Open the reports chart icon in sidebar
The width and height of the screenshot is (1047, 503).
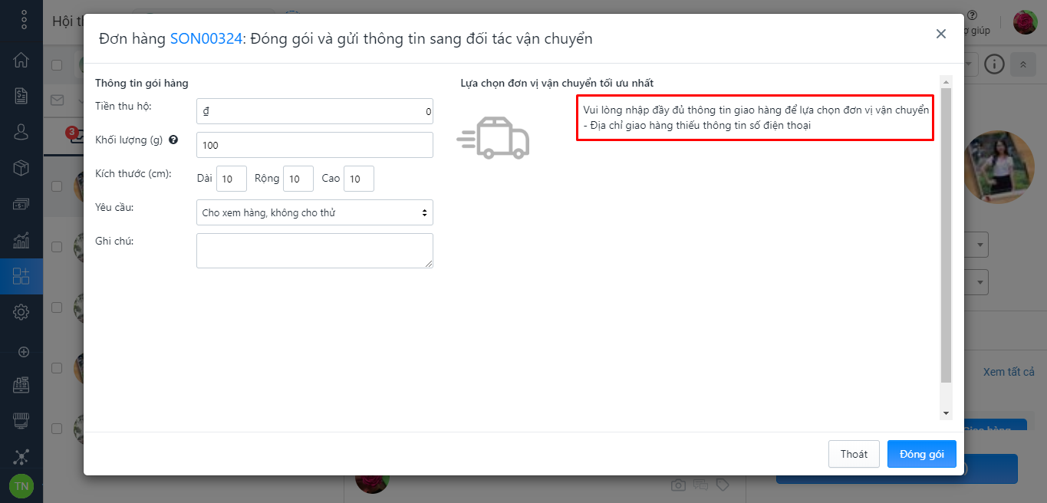[21, 241]
